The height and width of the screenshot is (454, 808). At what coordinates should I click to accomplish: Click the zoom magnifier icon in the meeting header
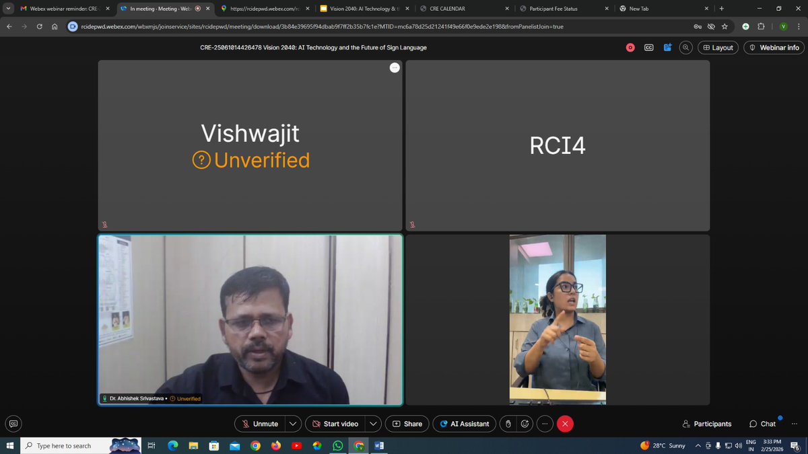pyautogui.click(x=685, y=48)
